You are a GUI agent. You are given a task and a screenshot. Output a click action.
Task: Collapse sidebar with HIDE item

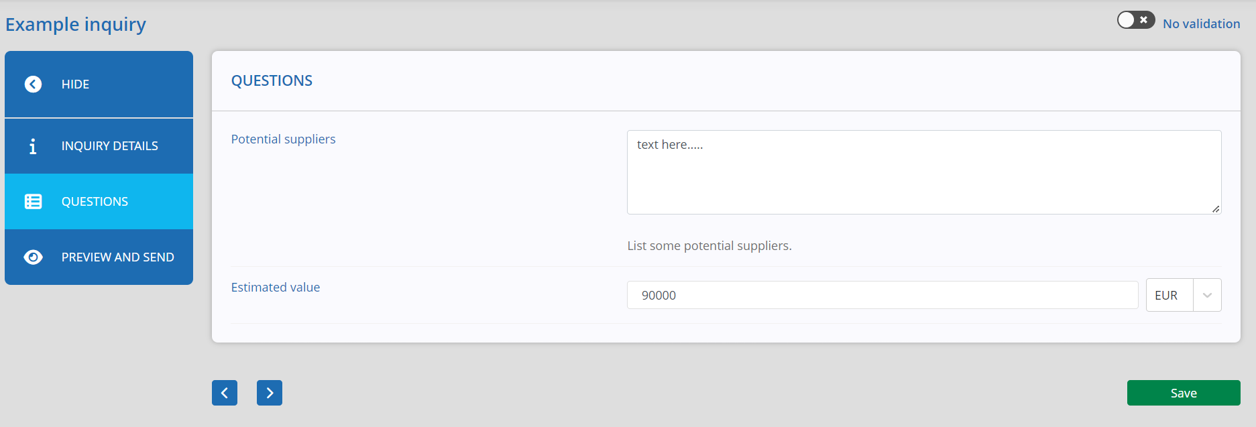99,84
